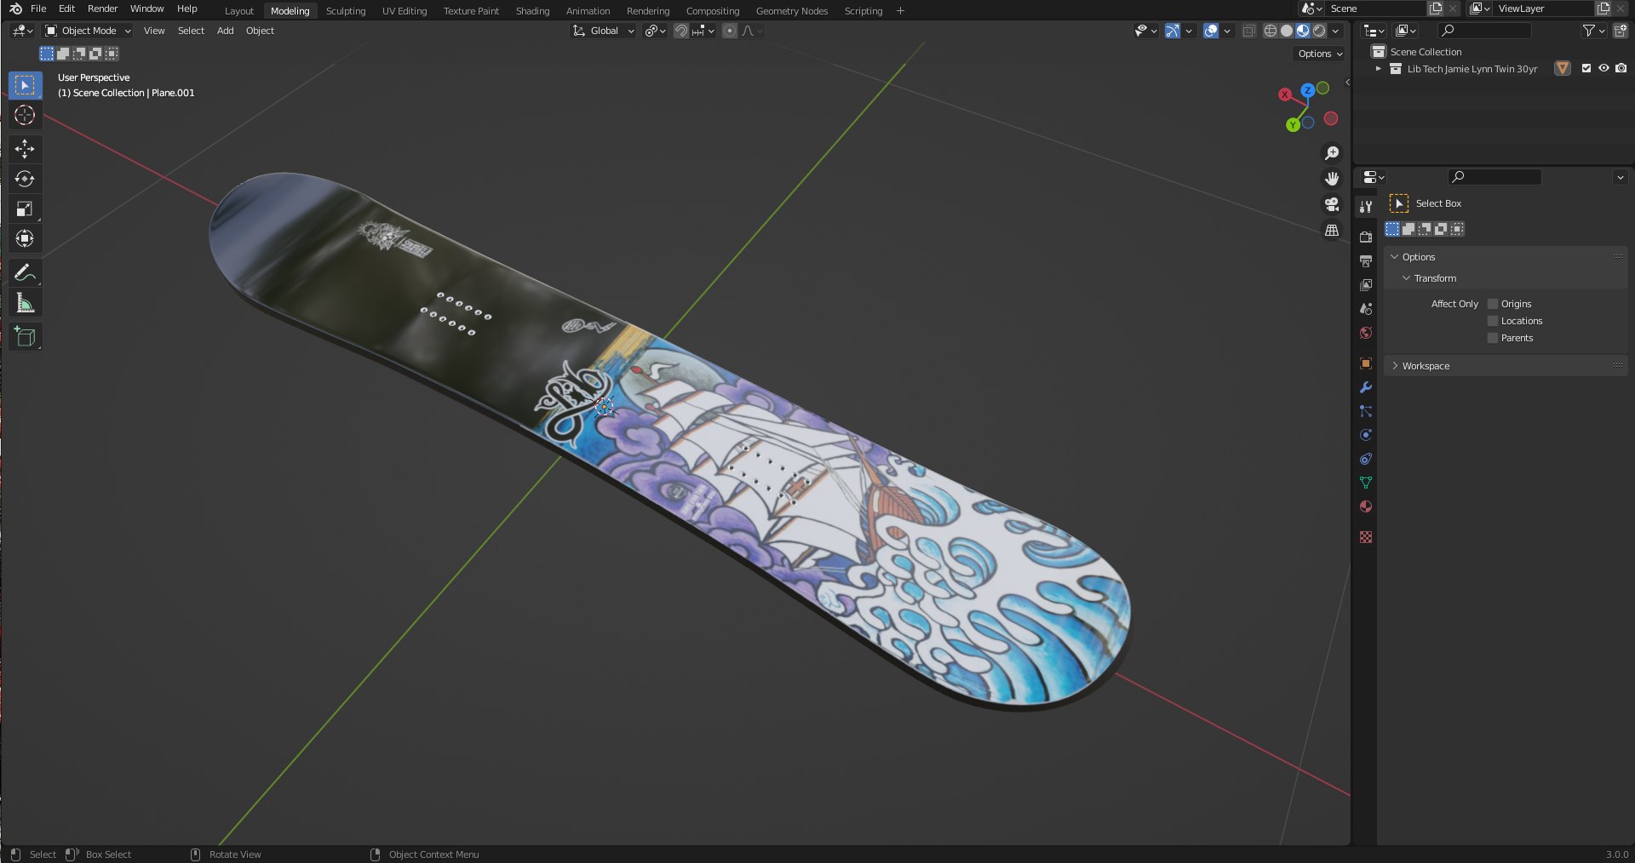Open the viewport Add menu

tap(225, 31)
